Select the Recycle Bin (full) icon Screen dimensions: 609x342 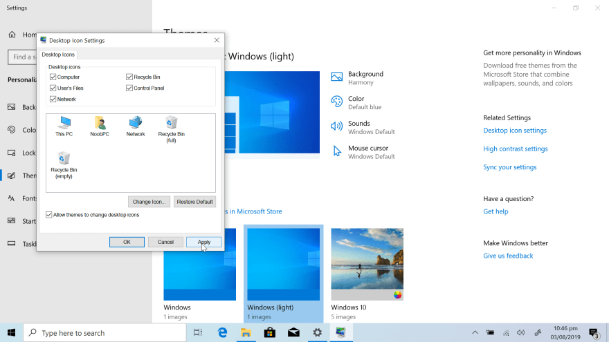coord(172,129)
